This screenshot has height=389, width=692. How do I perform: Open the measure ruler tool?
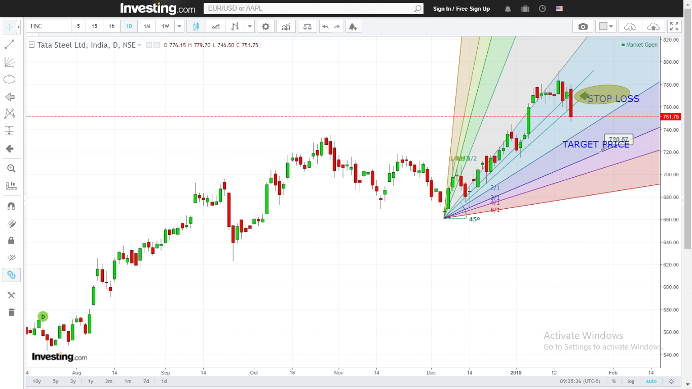pyautogui.click(x=11, y=186)
